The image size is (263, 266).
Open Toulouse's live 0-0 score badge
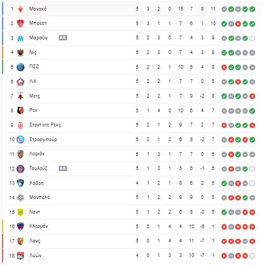[63, 168]
